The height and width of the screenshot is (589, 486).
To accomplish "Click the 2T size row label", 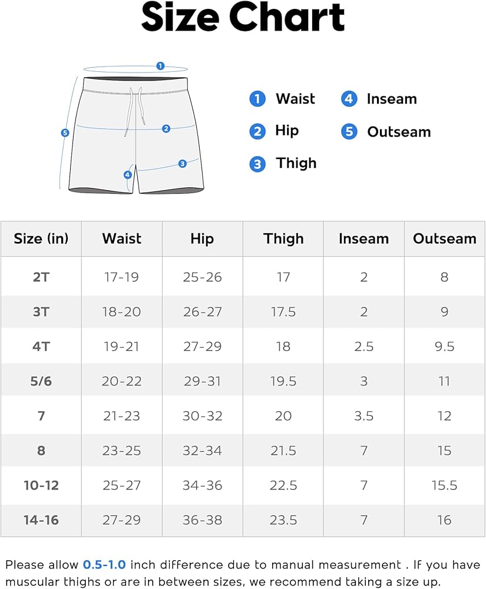I will pyautogui.click(x=41, y=277).
